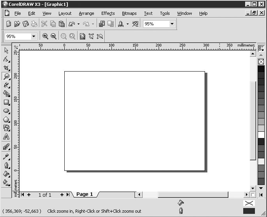Select the Eyedropper tool
The height and width of the screenshot is (217, 267).
[6, 157]
